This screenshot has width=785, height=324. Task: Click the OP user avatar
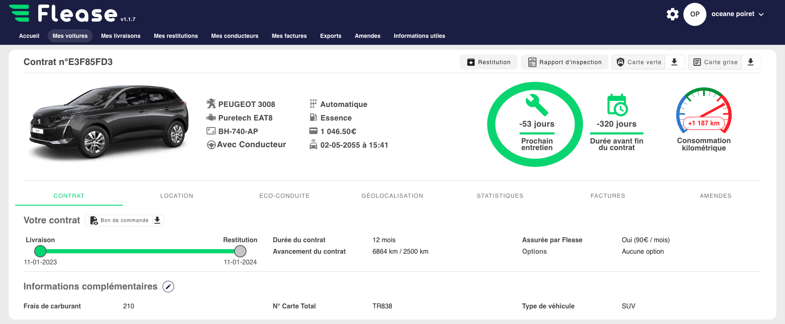[x=695, y=14]
